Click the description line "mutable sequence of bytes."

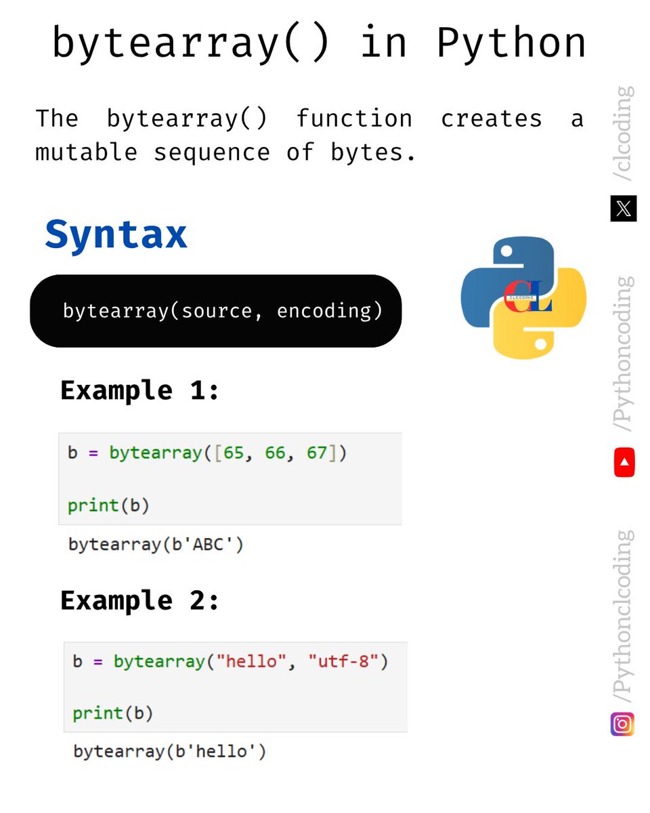point(225,153)
